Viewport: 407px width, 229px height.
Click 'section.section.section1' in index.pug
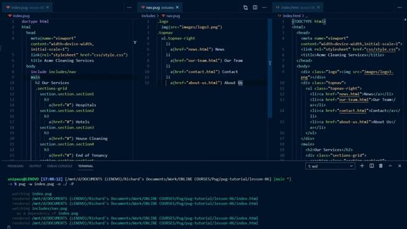67,94
